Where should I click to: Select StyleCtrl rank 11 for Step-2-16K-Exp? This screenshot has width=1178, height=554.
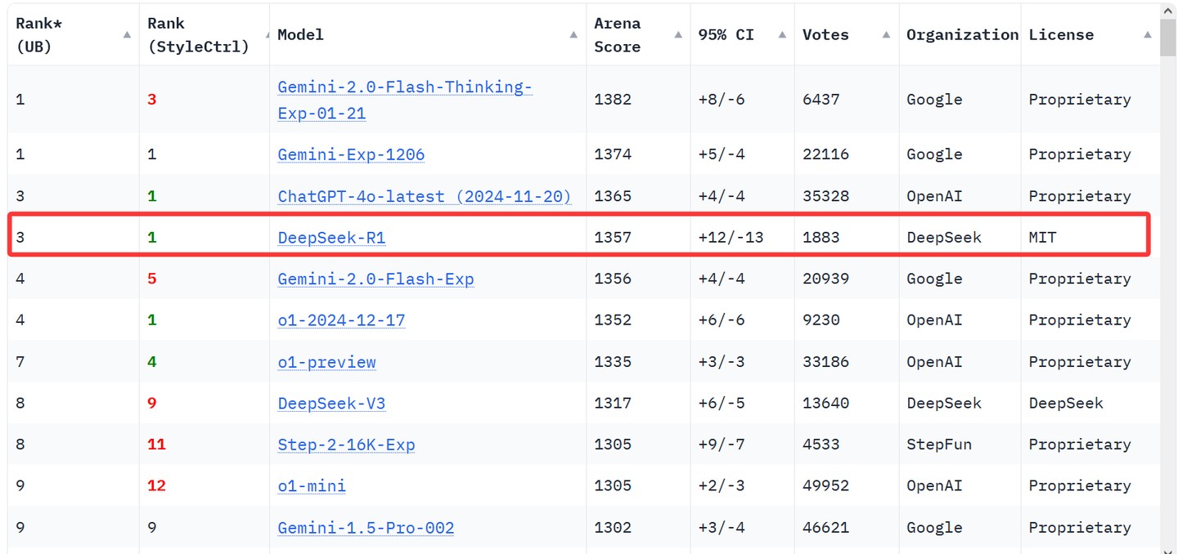coord(156,445)
